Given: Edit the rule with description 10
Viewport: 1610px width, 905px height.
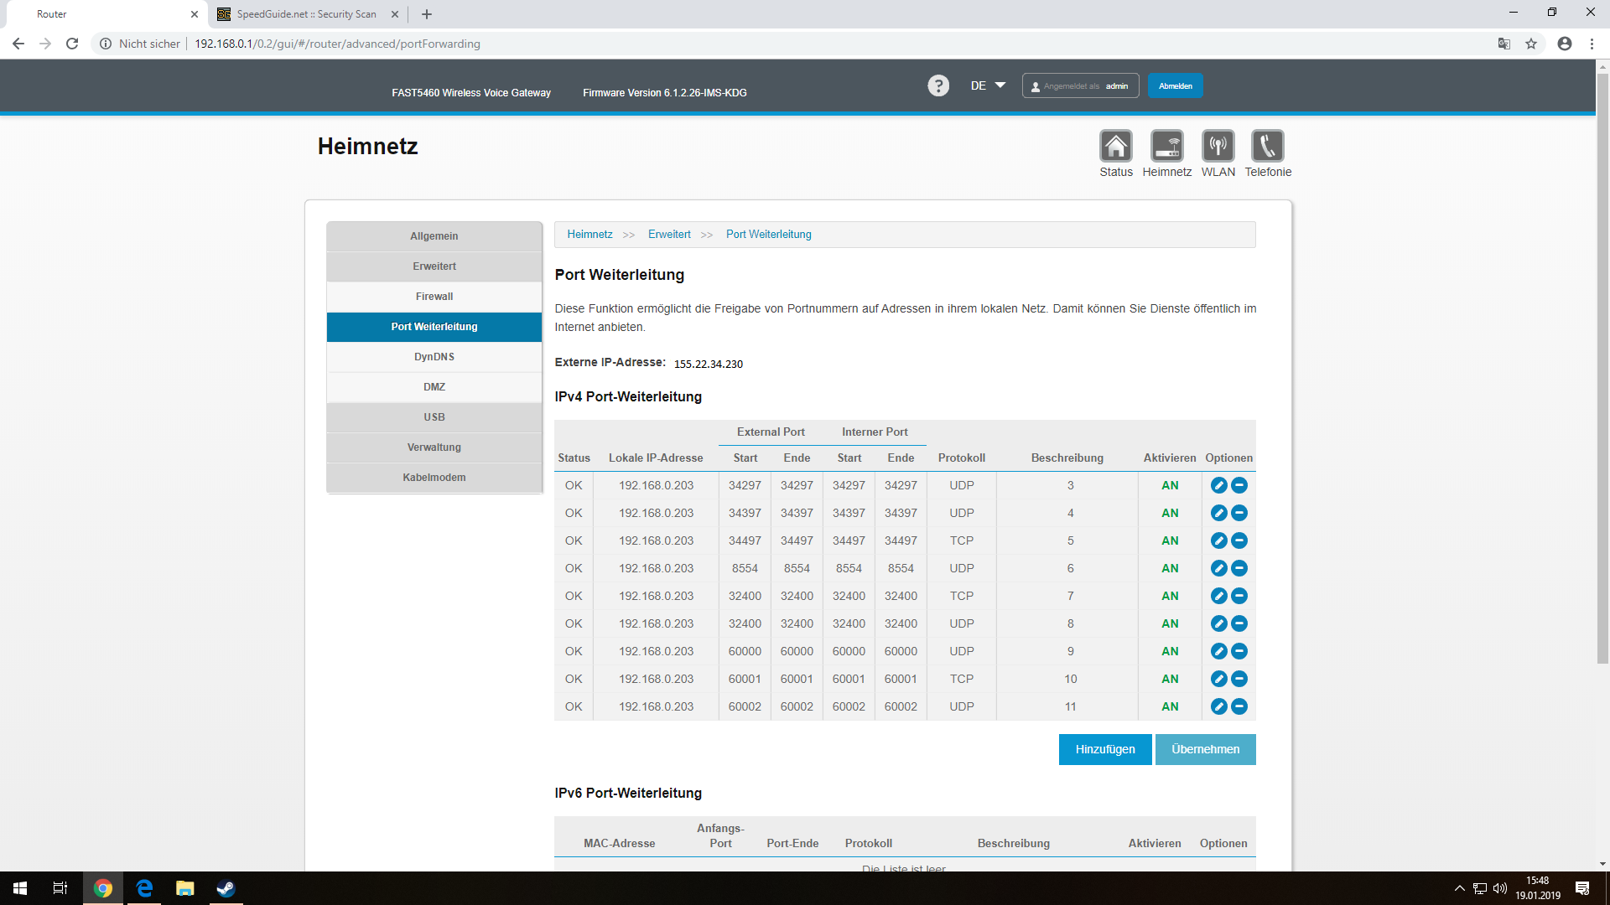Looking at the screenshot, I should [1218, 679].
